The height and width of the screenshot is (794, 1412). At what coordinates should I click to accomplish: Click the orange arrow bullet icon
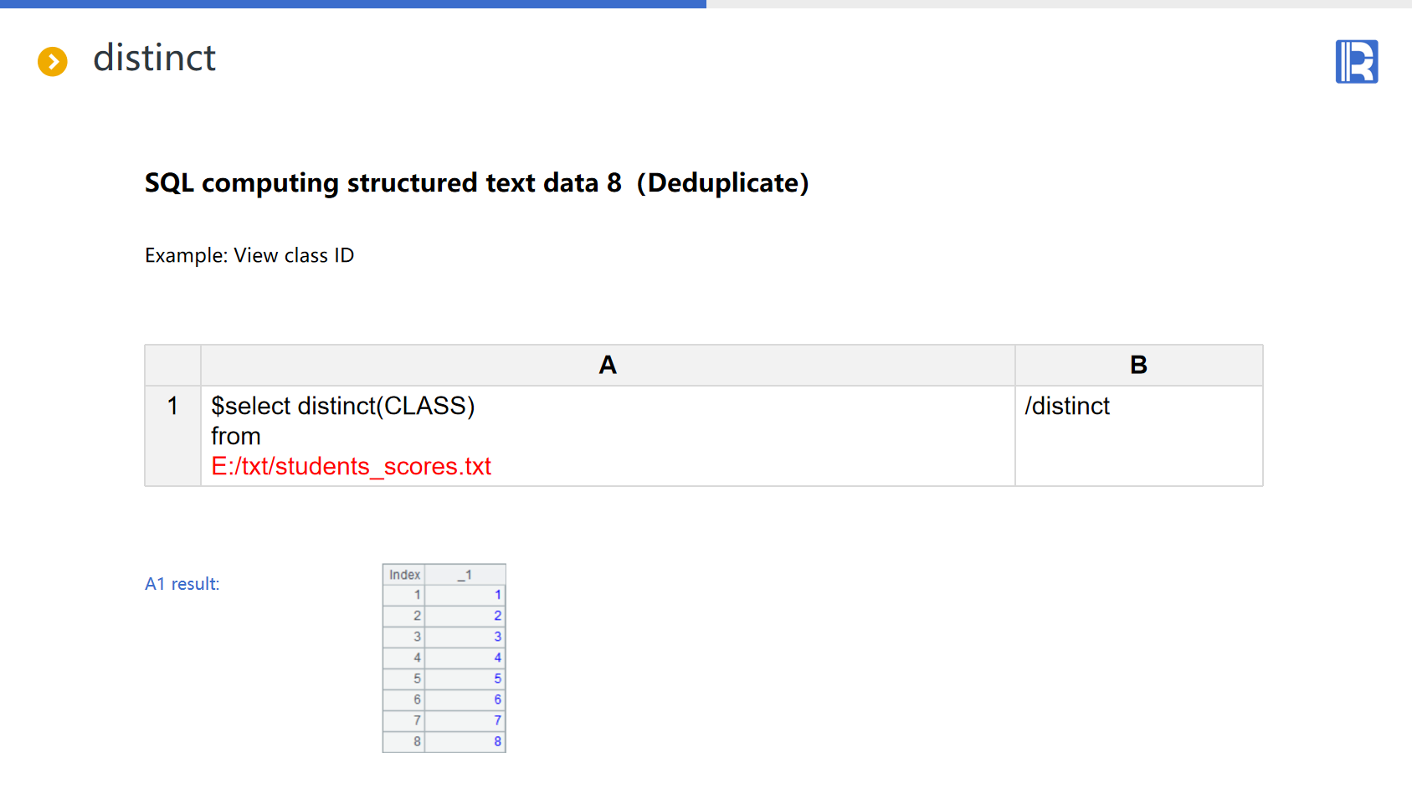pyautogui.click(x=53, y=61)
